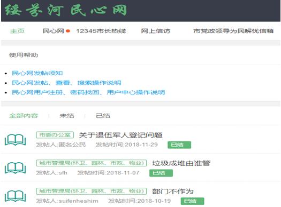Open 民心网发帖、查看、搜索操作说明 link
281x207 pixels.
click(66, 83)
